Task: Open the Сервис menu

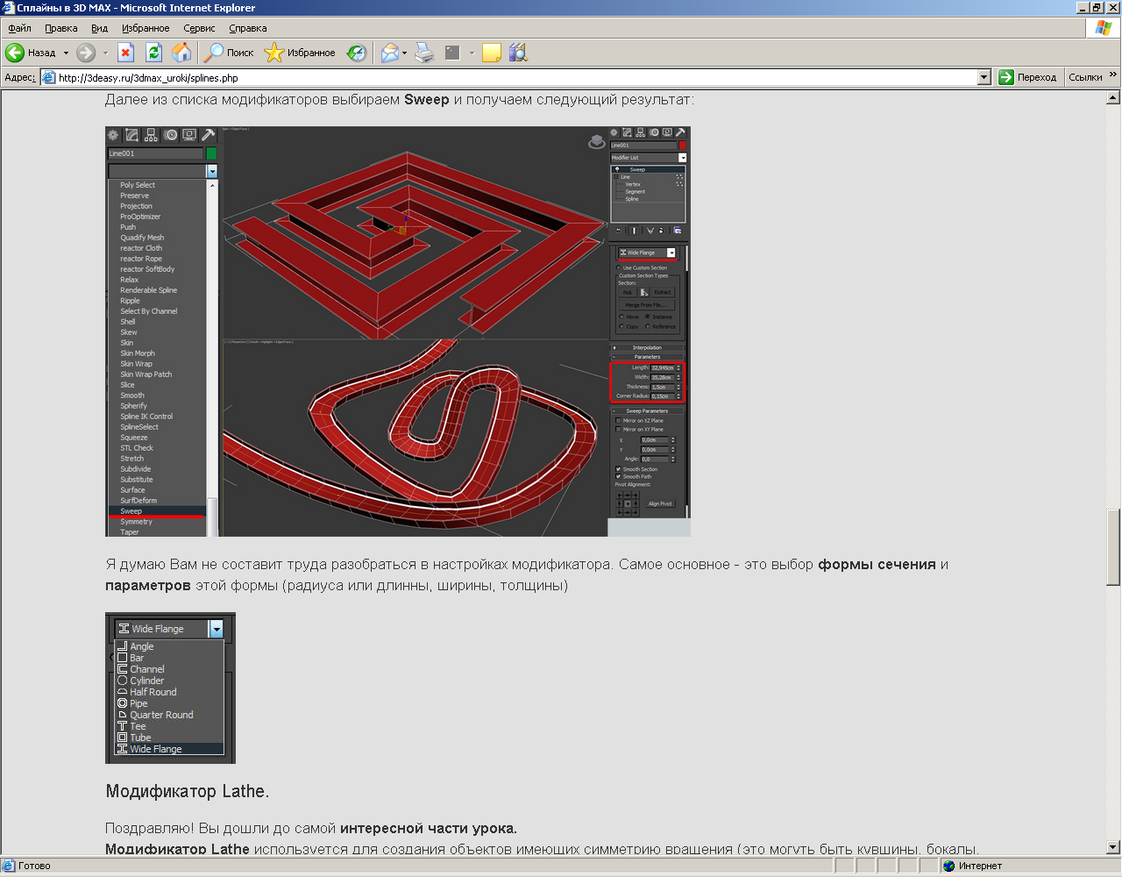Action: [199, 28]
